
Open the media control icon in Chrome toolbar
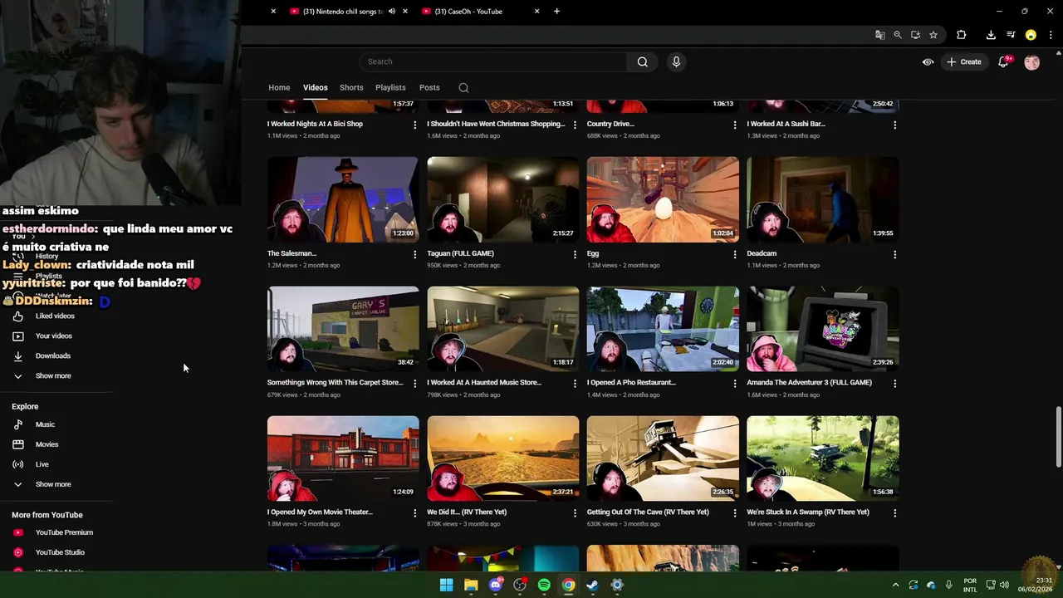1011,35
